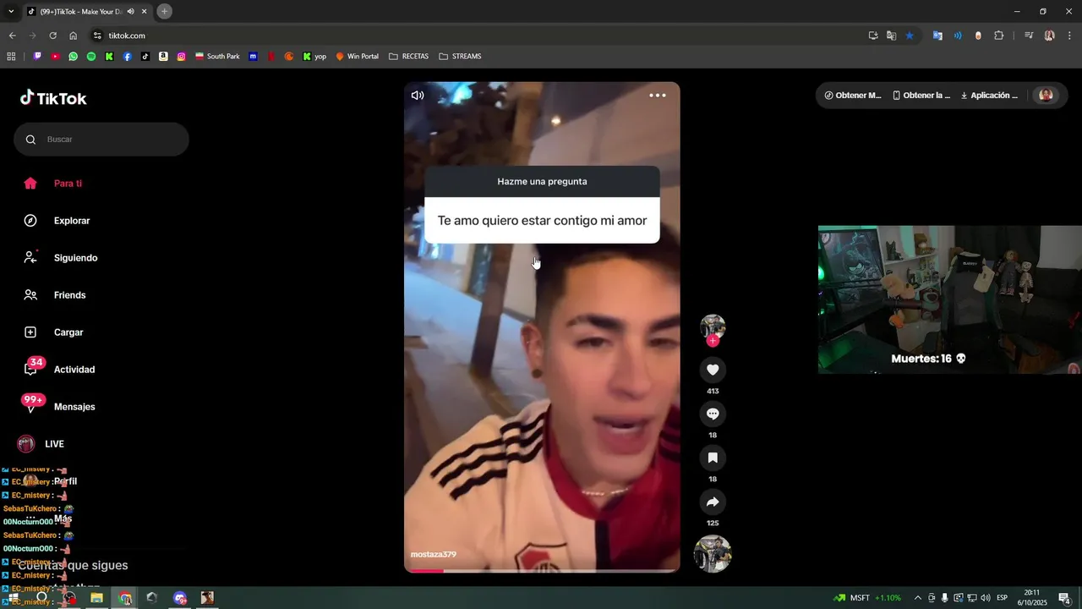Seek in the video progress bar
Screen dimensions: 1082x609
point(542,571)
